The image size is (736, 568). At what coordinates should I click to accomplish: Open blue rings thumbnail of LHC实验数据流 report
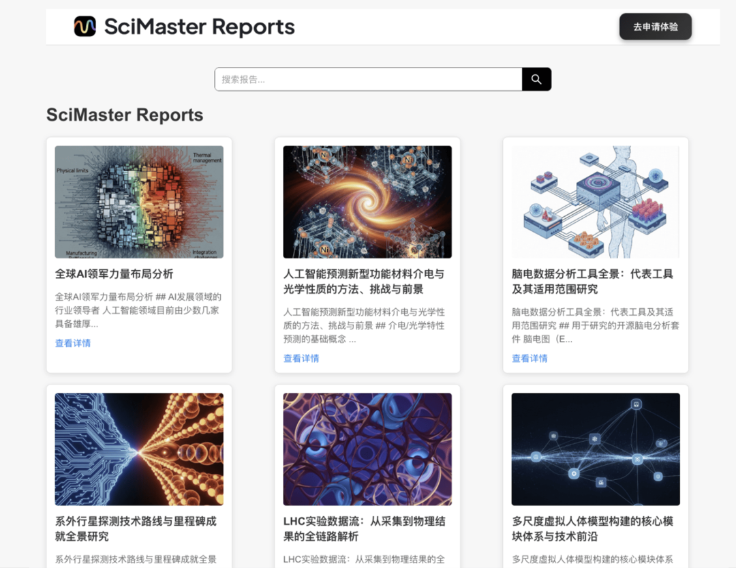pos(367,449)
